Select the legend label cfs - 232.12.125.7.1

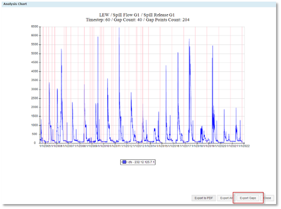coord(142,162)
